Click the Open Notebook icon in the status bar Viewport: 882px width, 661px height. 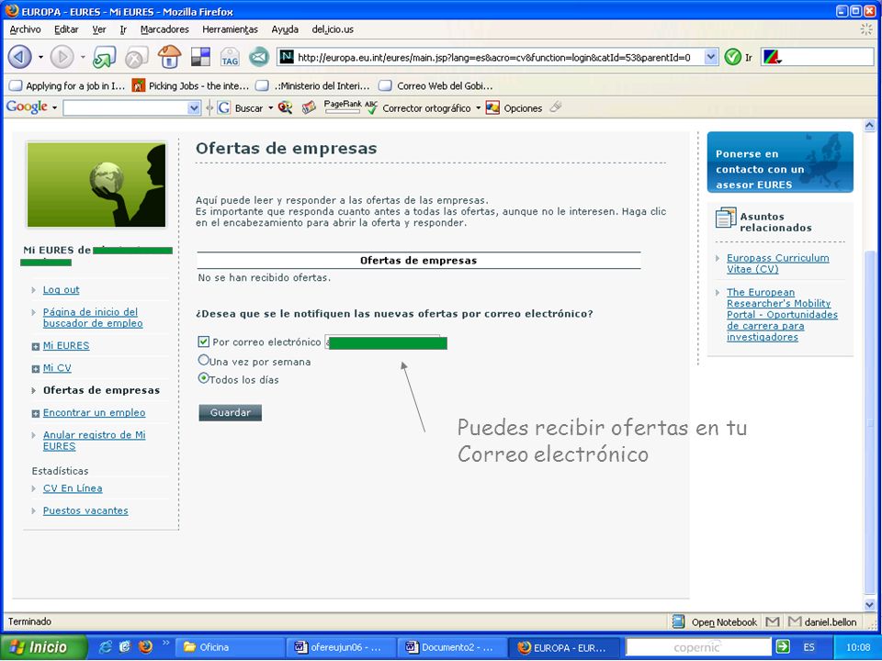pyautogui.click(x=679, y=622)
